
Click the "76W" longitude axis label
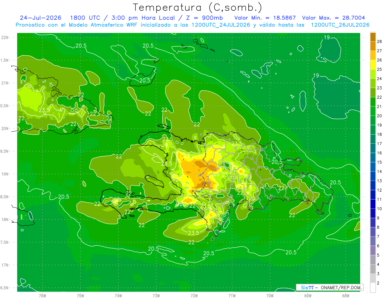(42, 296)
